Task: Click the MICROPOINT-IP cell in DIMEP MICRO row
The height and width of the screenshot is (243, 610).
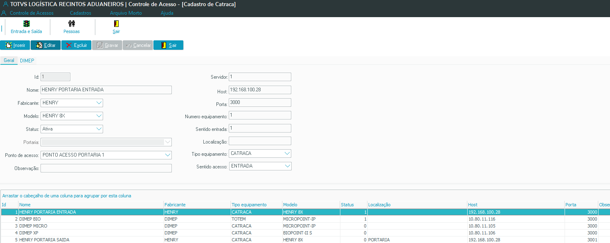Action: (311, 226)
